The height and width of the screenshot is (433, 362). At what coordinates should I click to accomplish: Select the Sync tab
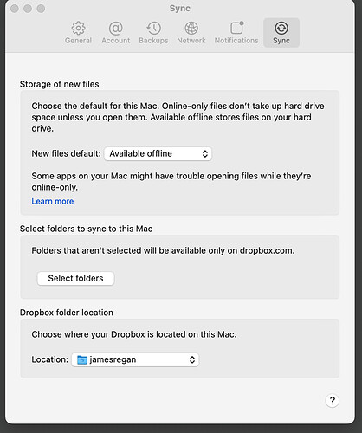click(x=281, y=33)
